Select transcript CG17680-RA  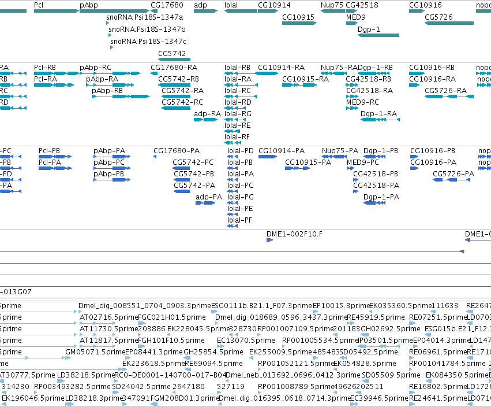[154, 73]
